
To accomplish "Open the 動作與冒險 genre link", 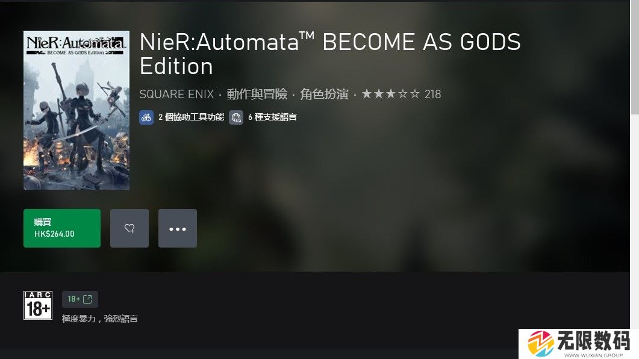I will [257, 94].
